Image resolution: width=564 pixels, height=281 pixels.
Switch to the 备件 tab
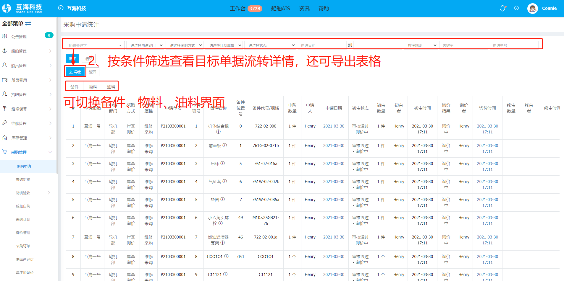point(75,87)
